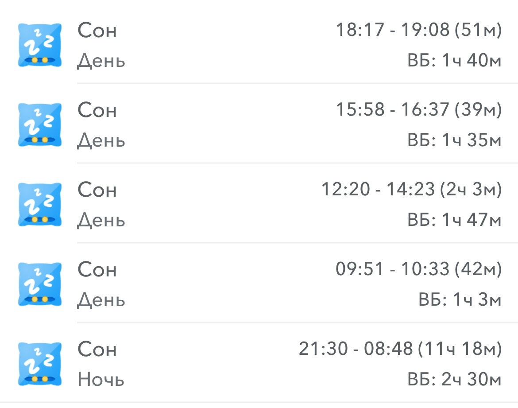Tap the pillow icon for the 15:58 sleep

[x=40, y=124]
